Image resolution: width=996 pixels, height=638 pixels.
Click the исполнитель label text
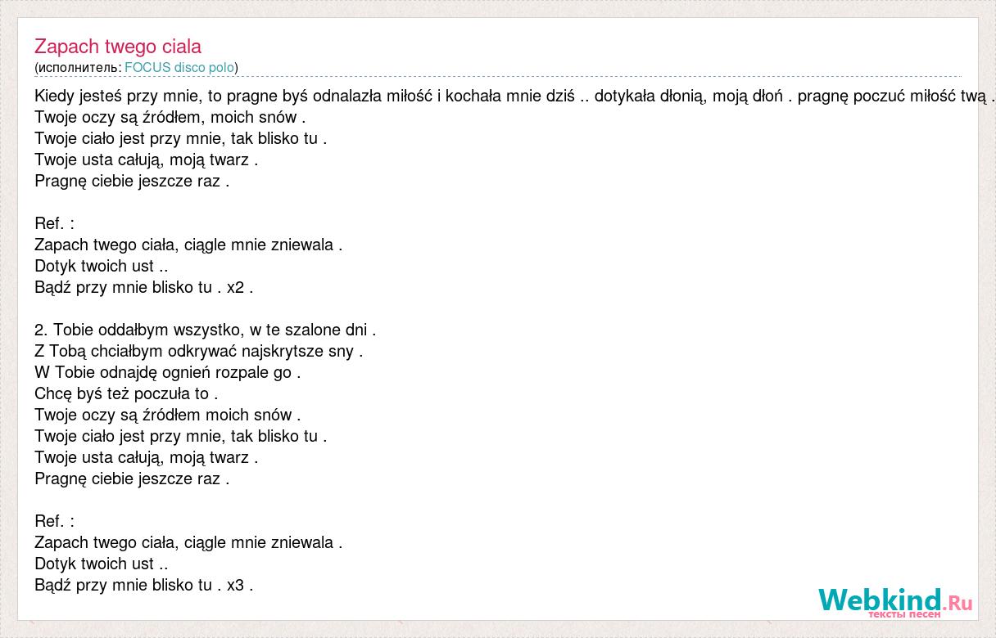coord(79,67)
